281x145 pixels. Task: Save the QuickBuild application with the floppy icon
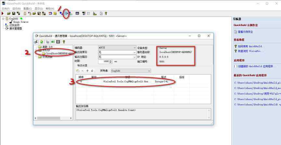pyautogui.click(x=14, y=13)
